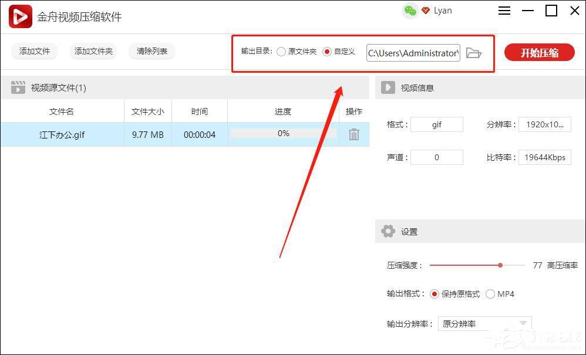586x355 pixels.
Task: Open the hamburger menu icon
Action: point(504,11)
